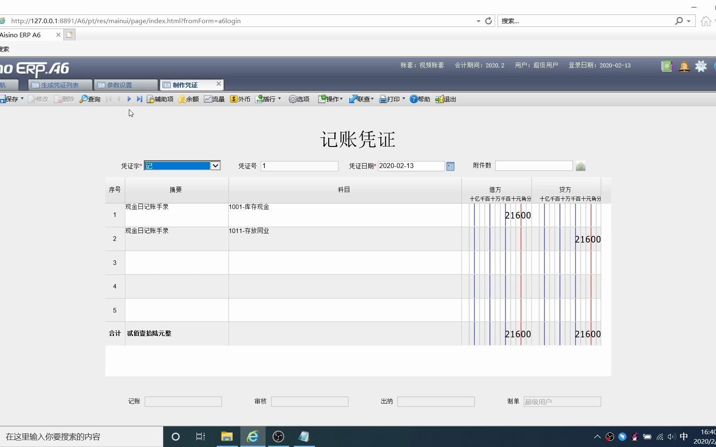This screenshot has width=716, height=447.
Task: Open the 保存 dropdown arrow
Action: pos(22,99)
